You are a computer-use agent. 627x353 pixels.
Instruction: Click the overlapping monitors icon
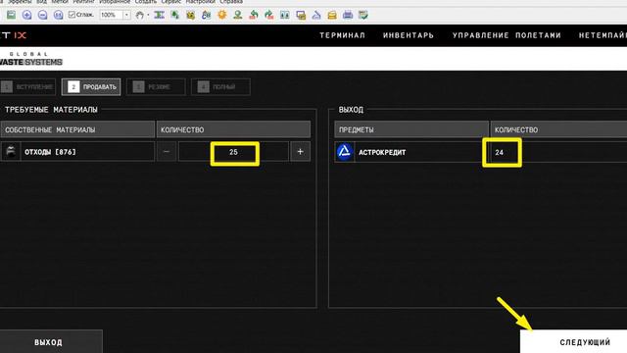coord(301,16)
